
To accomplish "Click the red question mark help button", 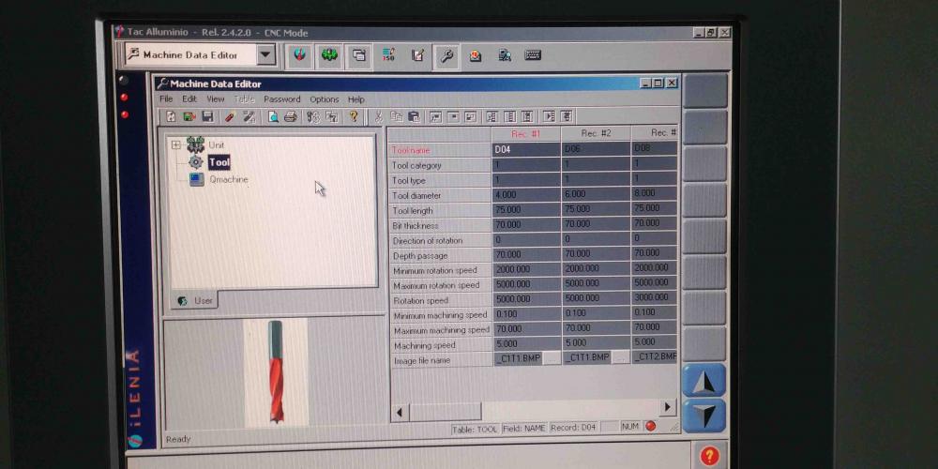I will [709, 456].
